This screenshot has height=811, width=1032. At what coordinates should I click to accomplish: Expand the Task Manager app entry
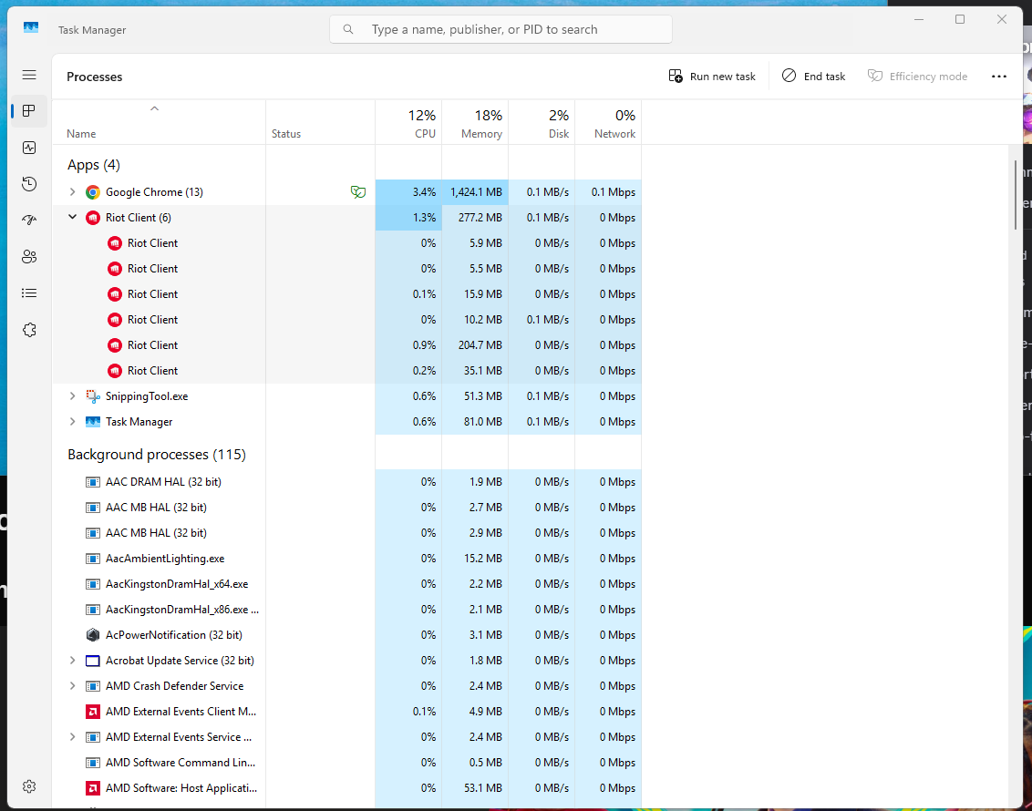(72, 422)
